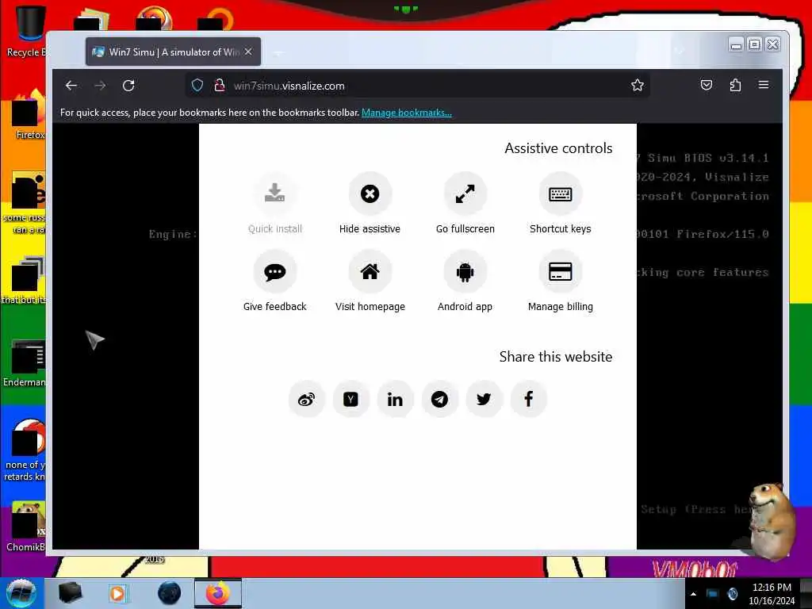Click the Go fullscreen label

tap(465, 229)
